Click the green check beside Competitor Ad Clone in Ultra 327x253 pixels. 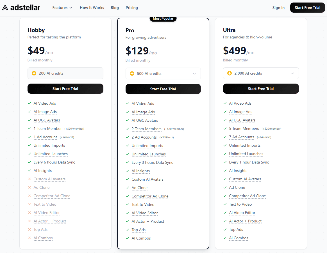(225, 196)
